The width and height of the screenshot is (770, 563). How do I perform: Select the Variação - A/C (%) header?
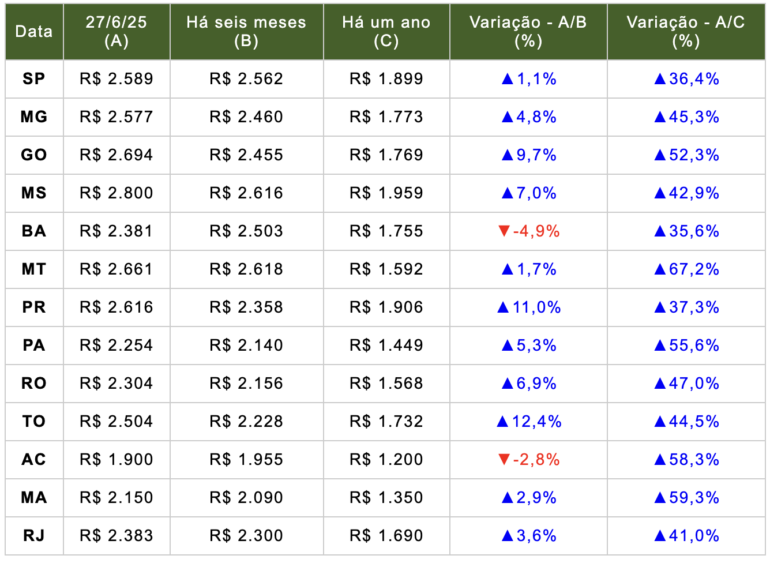(x=686, y=32)
